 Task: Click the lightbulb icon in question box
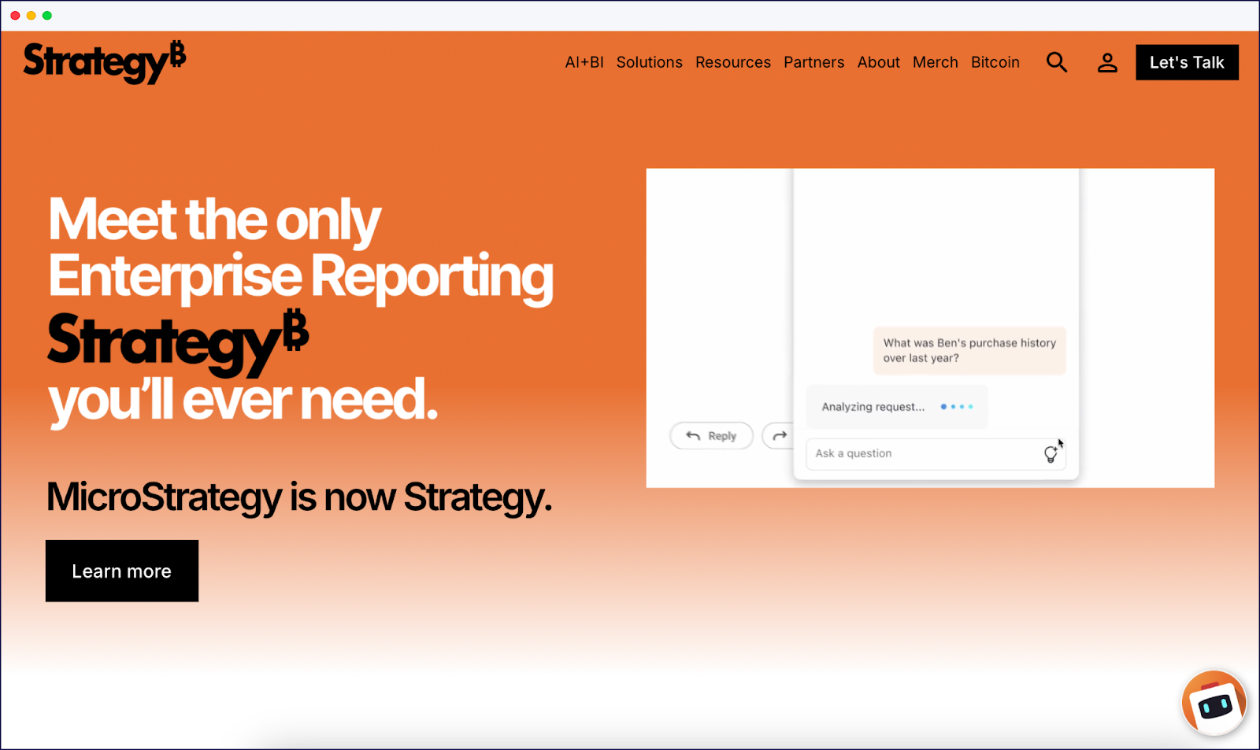point(1051,453)
